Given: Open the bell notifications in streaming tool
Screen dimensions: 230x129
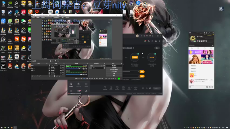Looking at the screenshot, I should pyautogui.click(x=156, y=41).
